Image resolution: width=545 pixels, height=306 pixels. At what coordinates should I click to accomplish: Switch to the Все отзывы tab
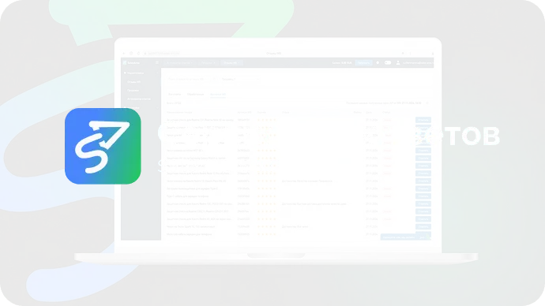click(x=175, y=95)
